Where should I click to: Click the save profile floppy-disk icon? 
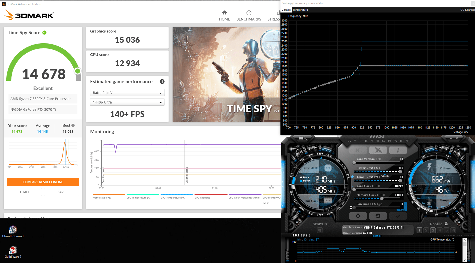453,230
